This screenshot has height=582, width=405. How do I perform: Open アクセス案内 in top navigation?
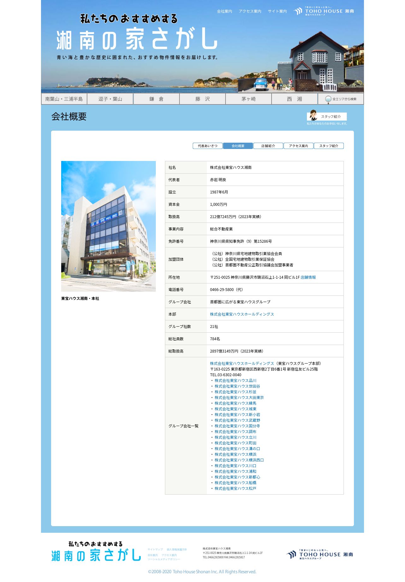pos(250,11)
